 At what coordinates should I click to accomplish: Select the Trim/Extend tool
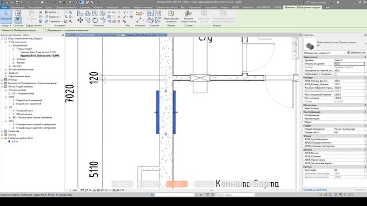(x=103, y=21)
